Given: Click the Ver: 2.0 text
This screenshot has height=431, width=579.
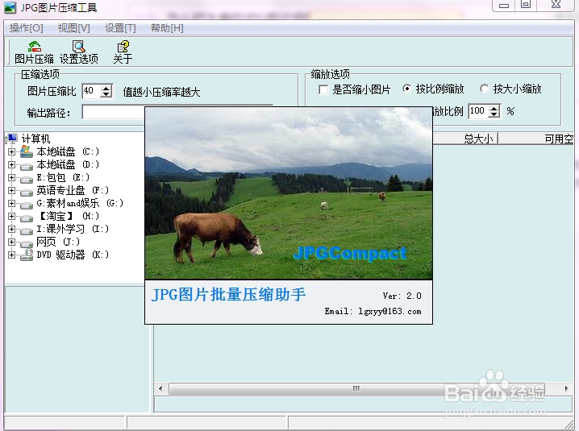Looking at the screenshot, I should [402, 296].
